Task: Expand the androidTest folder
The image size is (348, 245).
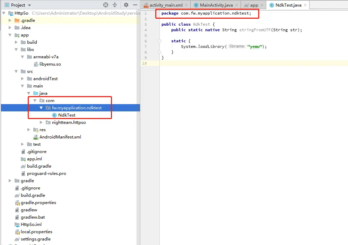Action: point(22,79)
